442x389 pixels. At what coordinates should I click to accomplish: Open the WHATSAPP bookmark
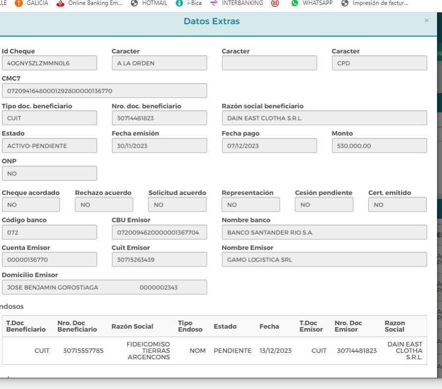pos(312,3)
